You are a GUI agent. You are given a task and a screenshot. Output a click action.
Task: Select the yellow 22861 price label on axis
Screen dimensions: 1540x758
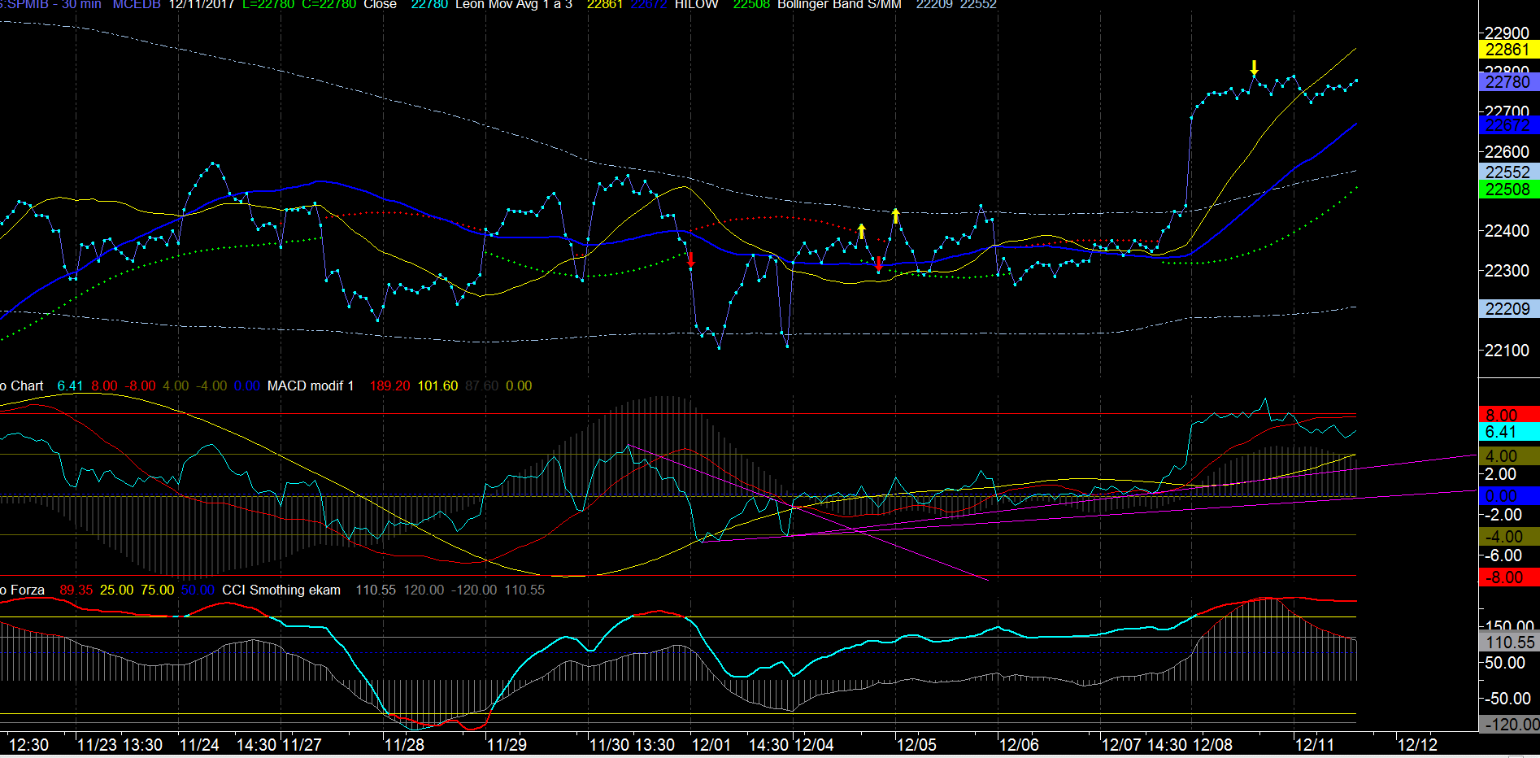click(1507, 50)
